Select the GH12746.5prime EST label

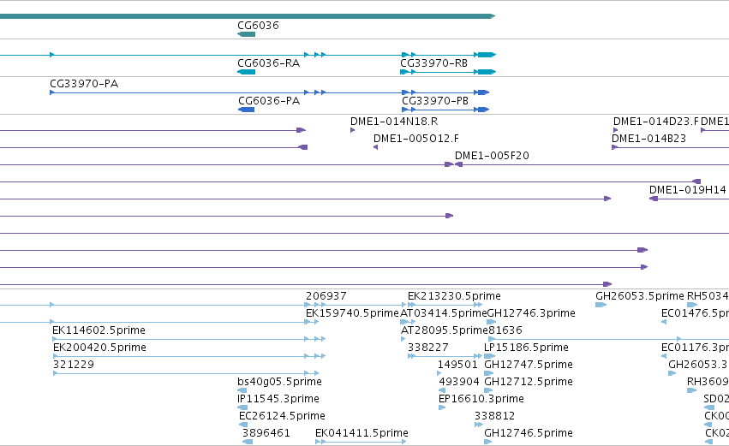coord(529,434)
